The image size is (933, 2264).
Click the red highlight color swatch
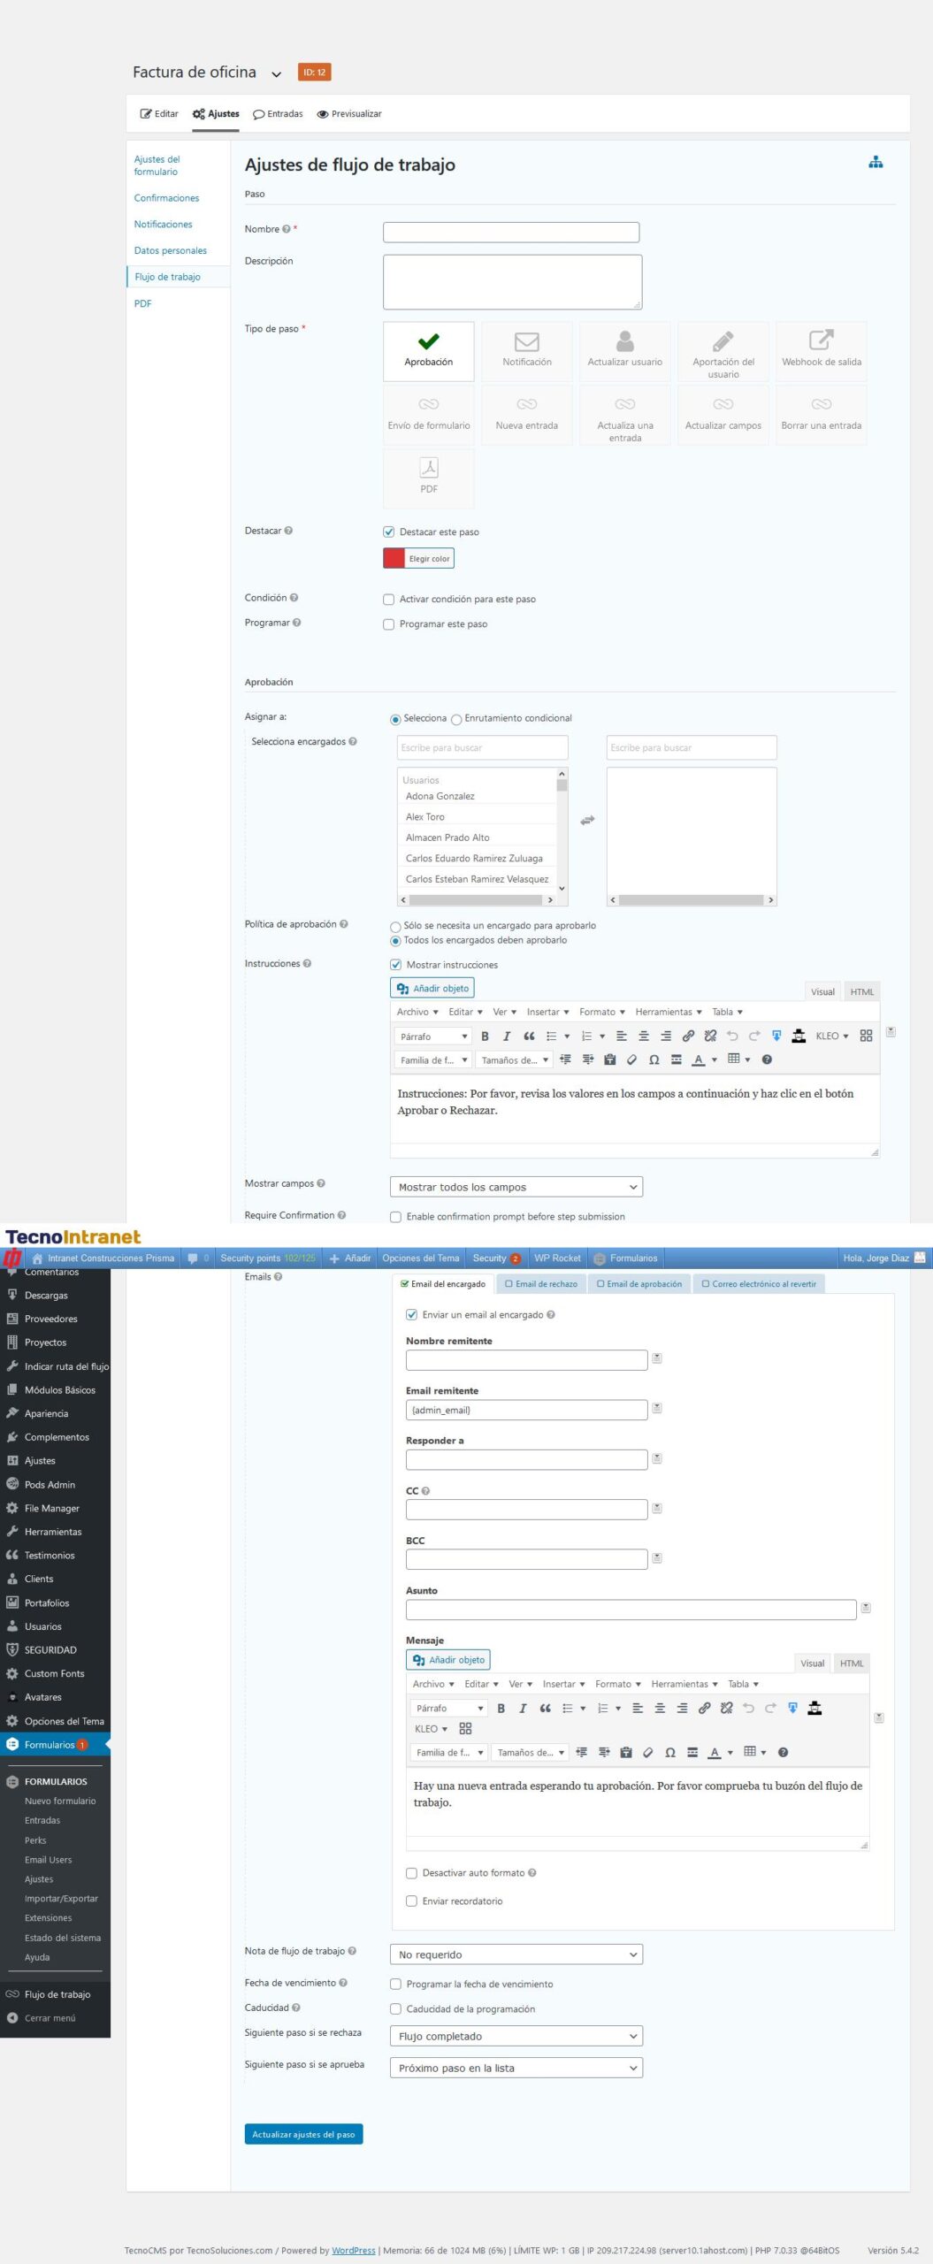[394, 558]
